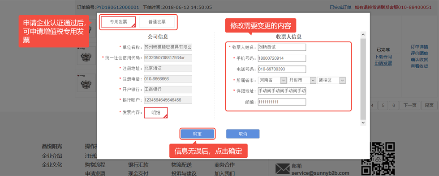Go to page 6 in pagination
Screen dimensions: 439x176
pos(394,105)
